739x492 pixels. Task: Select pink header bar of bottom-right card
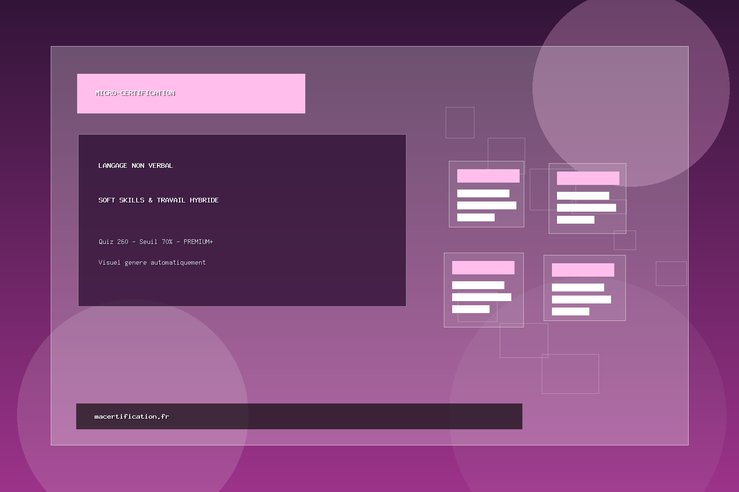[x=583, y=270]
